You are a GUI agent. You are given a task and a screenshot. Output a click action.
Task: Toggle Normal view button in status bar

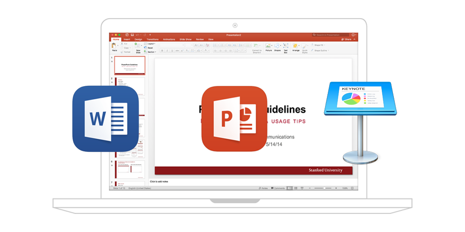pos(289,188)
